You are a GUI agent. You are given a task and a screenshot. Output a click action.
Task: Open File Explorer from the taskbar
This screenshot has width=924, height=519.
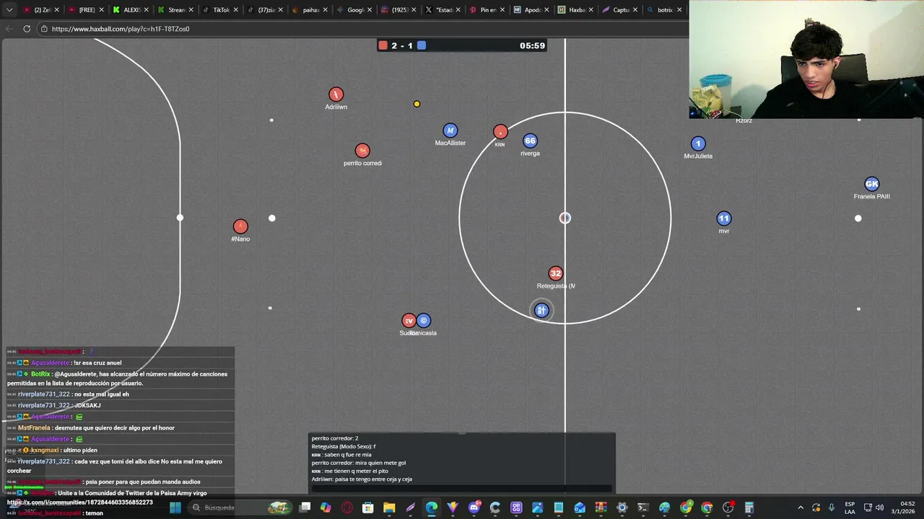point(389,507)
